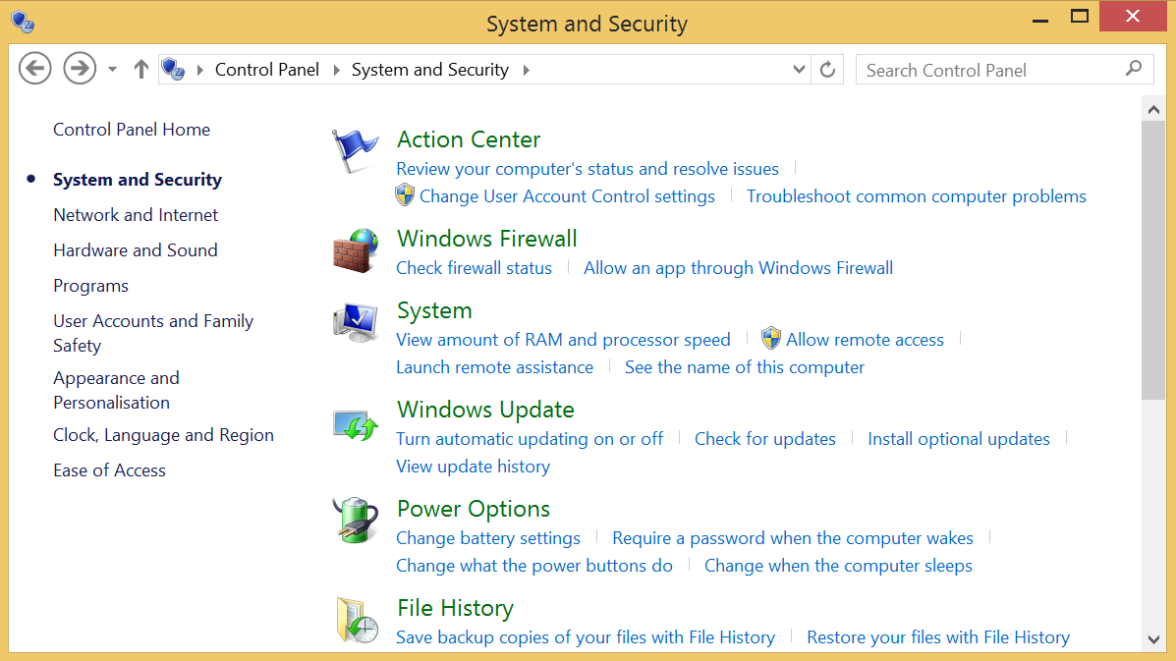Open Network and Internet category
Viewport: 1176px width, 661px height.
136,215
